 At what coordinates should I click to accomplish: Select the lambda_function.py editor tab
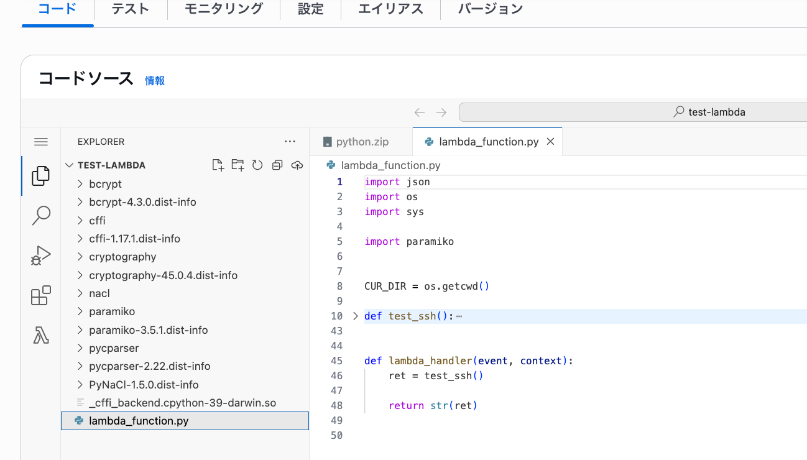coord(487,142)
